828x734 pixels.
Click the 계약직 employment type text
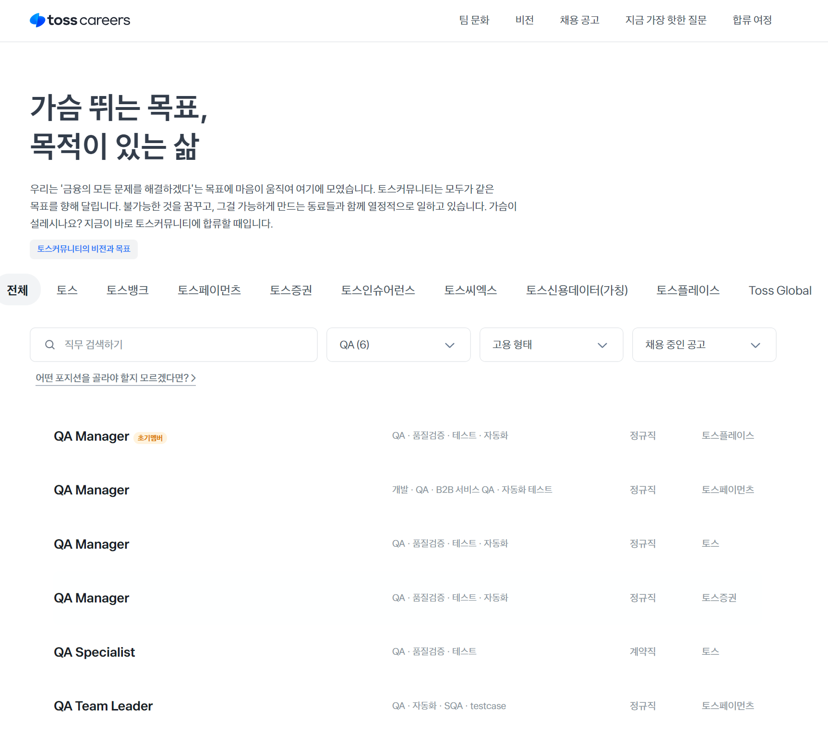(x=642, y=651)
